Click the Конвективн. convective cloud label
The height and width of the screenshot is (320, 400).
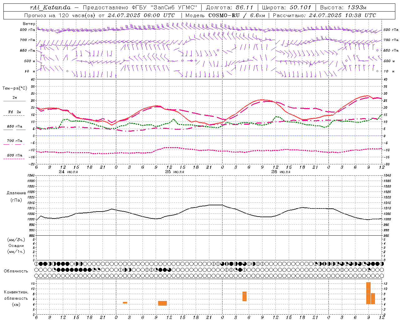16,292
